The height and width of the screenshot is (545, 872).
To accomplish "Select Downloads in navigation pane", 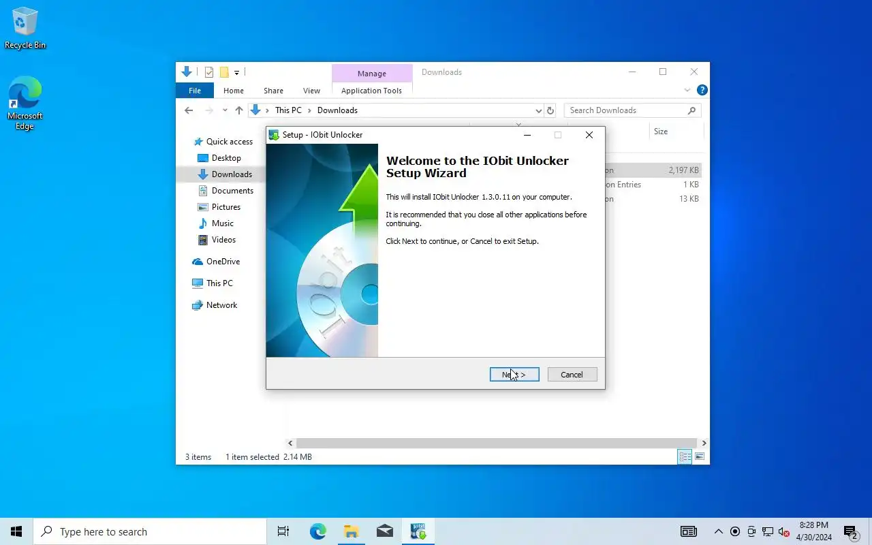I will click(x=232, y=174).
